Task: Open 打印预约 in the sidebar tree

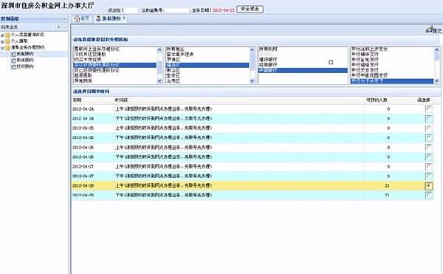Action: click(25, 67)
